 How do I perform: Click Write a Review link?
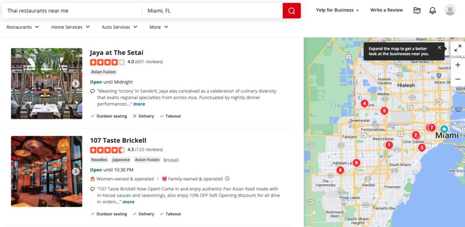tap(386, 10)
